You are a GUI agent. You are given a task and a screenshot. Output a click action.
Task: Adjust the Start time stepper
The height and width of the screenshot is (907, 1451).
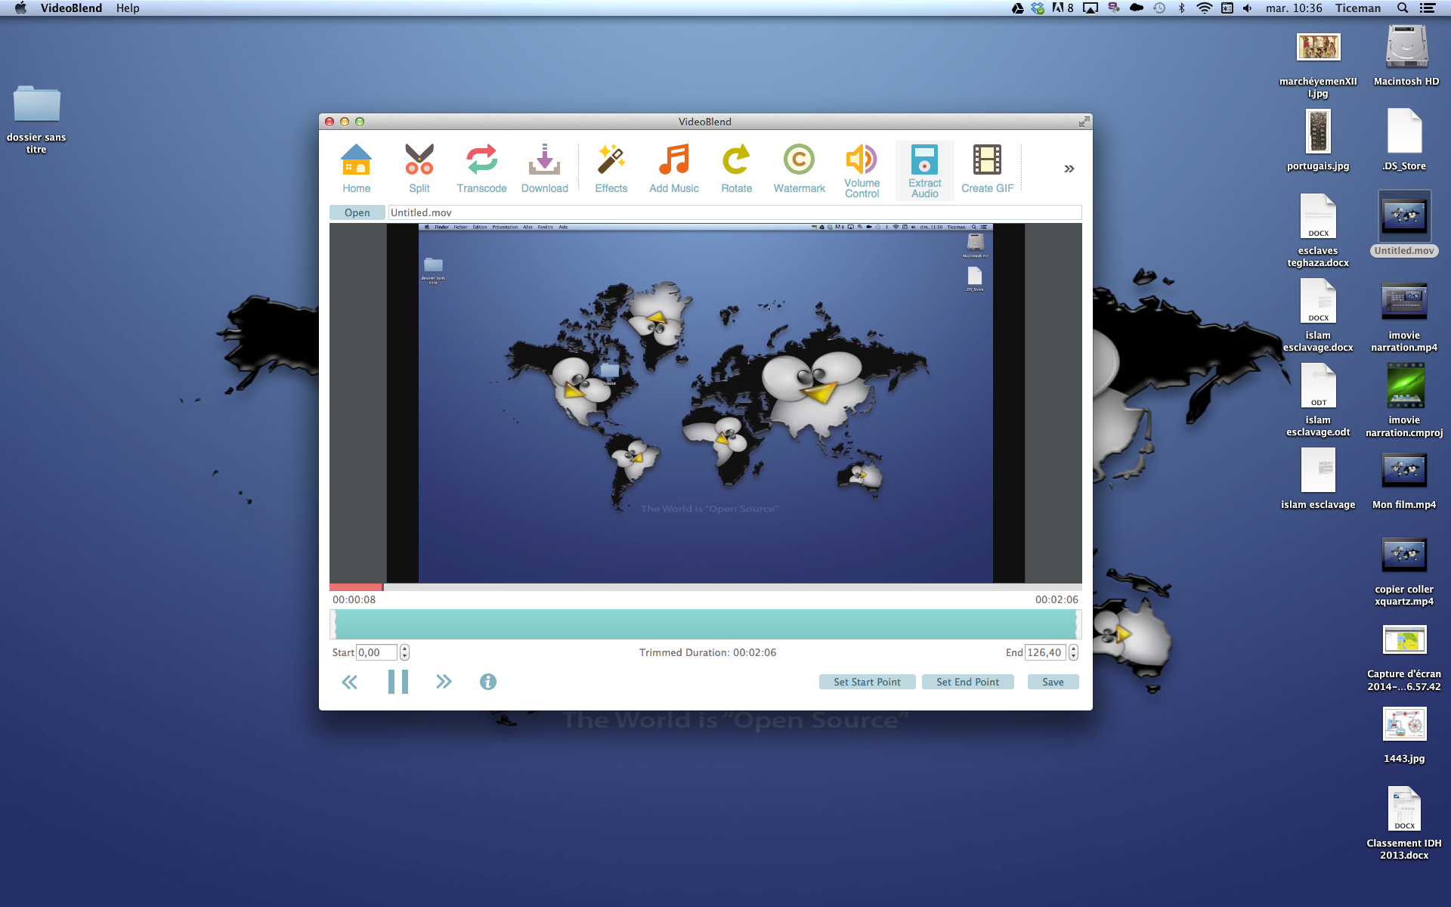tap(404, 652)
